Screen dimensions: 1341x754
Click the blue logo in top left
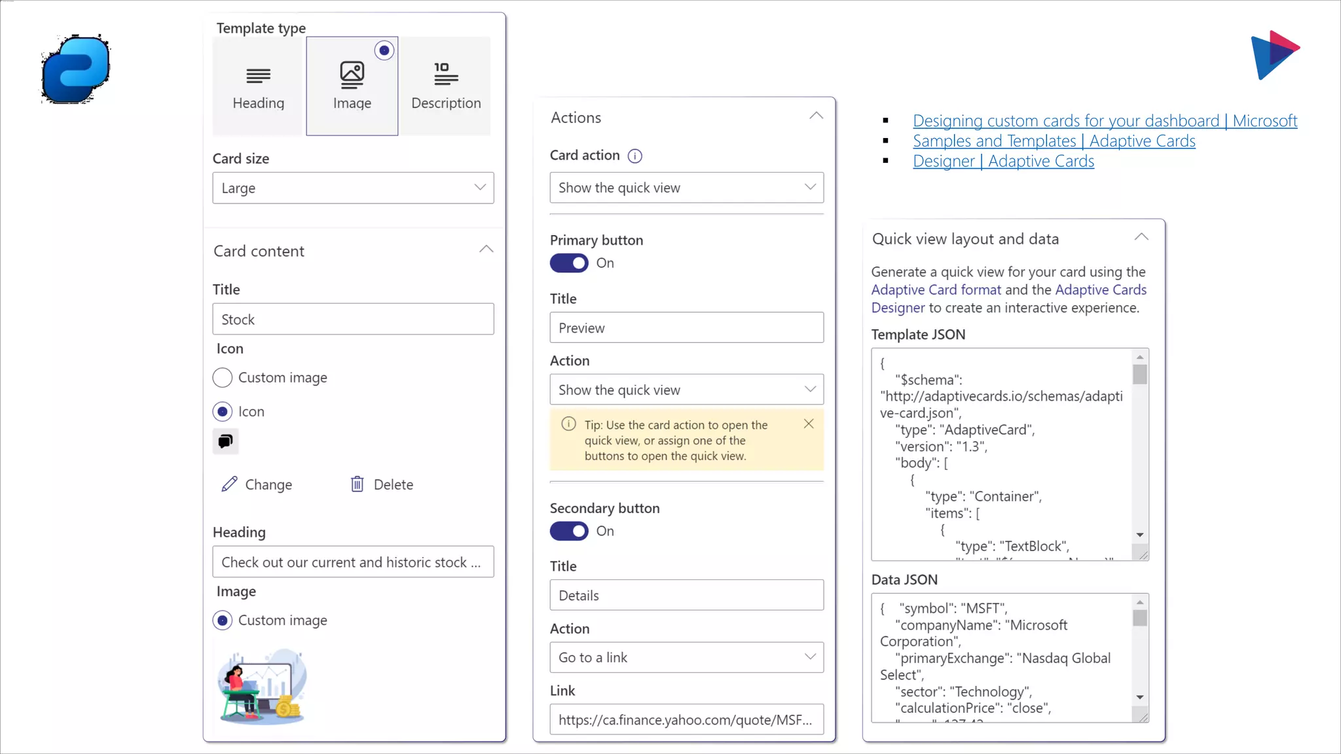click(76, 69)
